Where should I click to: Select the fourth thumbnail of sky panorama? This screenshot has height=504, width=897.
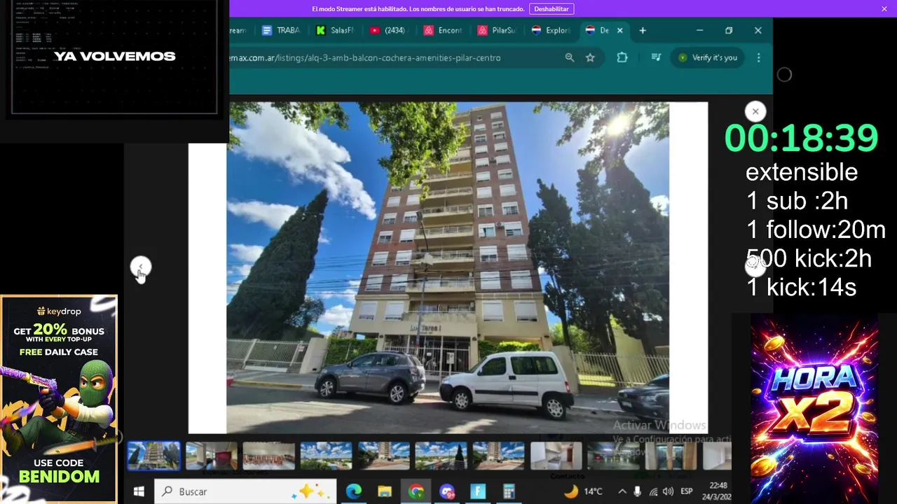(x=326, y=456)
